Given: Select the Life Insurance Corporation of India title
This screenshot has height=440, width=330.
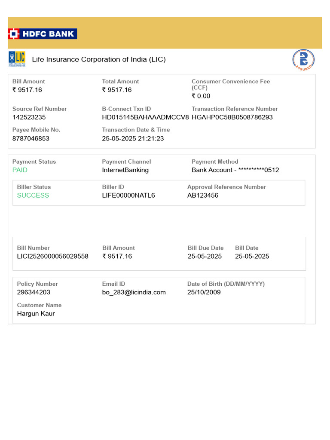Looking at the screenshot, I should click(x=99, y=59).
